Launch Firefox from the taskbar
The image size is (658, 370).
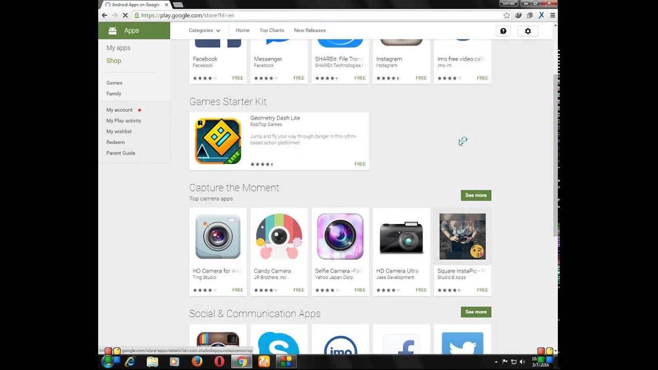pyautogui.click(x=197, y=362)
